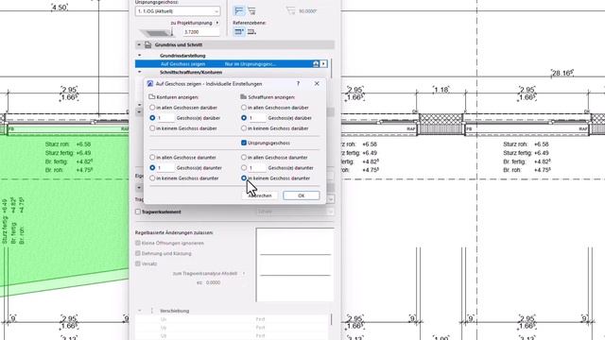Click OK in the individual settings dialog
605x340 pixels.
pyautogui.click(x=301, y=195)
